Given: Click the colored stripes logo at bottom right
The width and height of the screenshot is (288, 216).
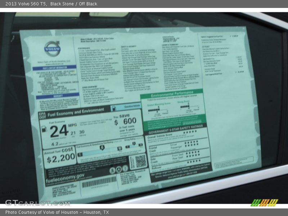Looking at the screenshot, I should (265, 202).
